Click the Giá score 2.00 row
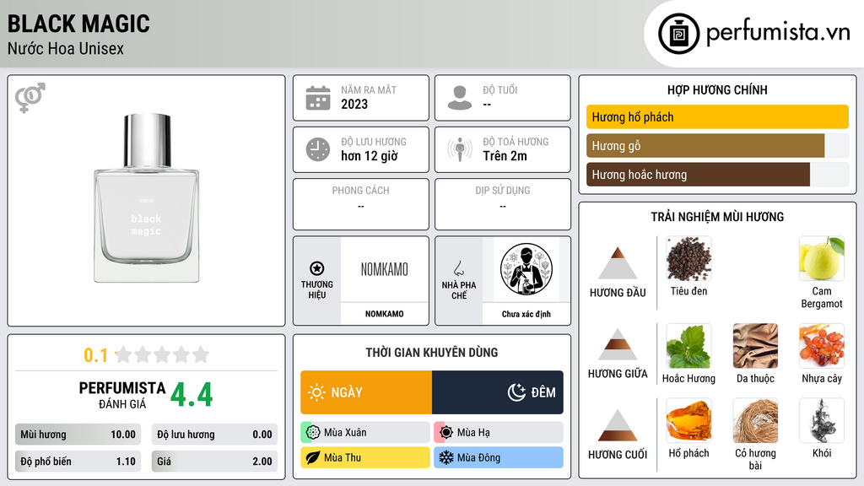864x486 pixels. pyautogui.click(x=214, y=462)
